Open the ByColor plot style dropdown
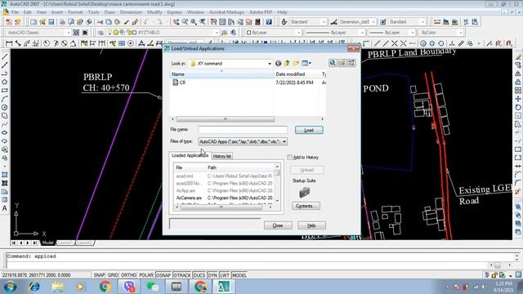Screen dimensions: 523x294 tap(460, 33)
